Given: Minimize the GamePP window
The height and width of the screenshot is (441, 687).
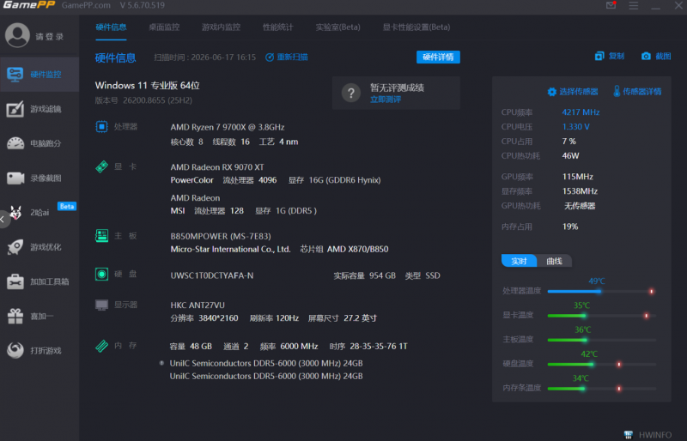Looking at the screenshot, I should (x=656, y=6).
